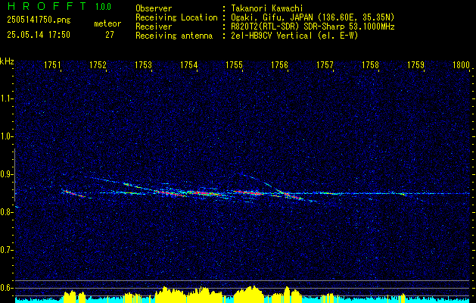Click the gray vertical range marker at left axis
Viewport: 476px width, 303px height.
pyautogui.click(x=14, y=175)
